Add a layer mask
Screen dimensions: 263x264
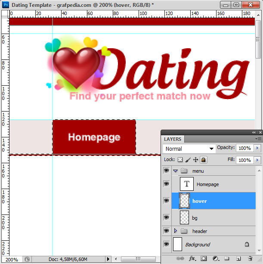[204, 258]
